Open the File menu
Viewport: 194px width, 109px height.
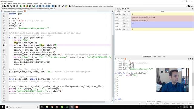pyautogui.click(x=2, y=3)
